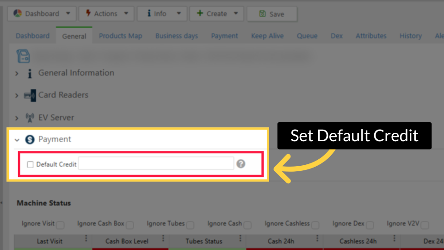
Task: Click the Save button
Action: pyautogui.click(x=272, y=13)
